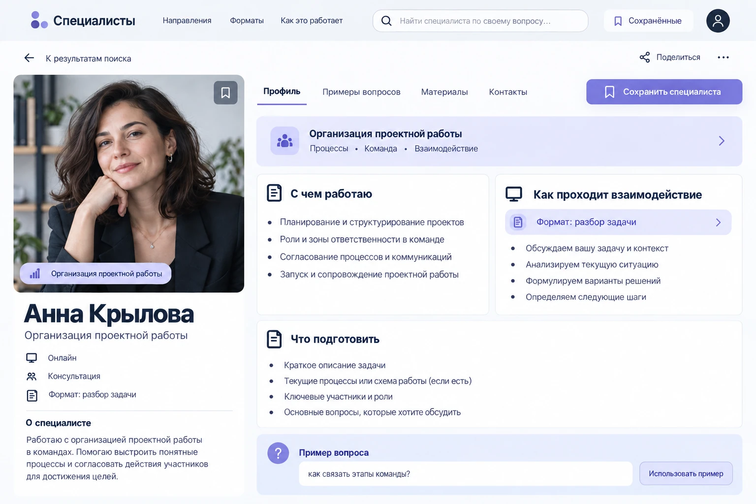Screen dimensions: 756x504
Task: Click the share icon
Action: coord(645,57)
